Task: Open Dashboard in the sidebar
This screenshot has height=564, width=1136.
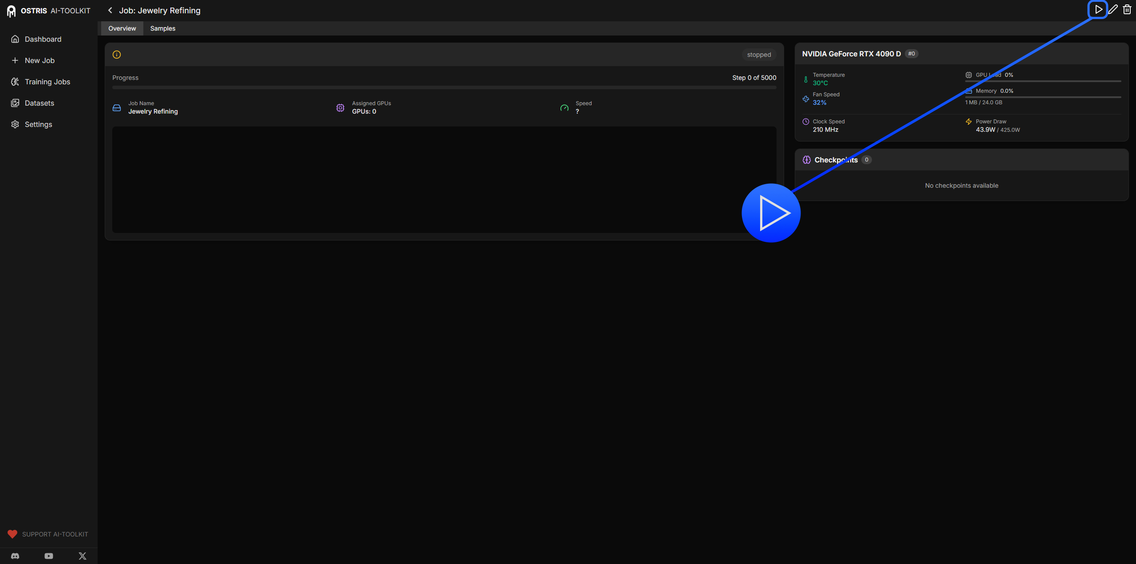Action: 43,39
